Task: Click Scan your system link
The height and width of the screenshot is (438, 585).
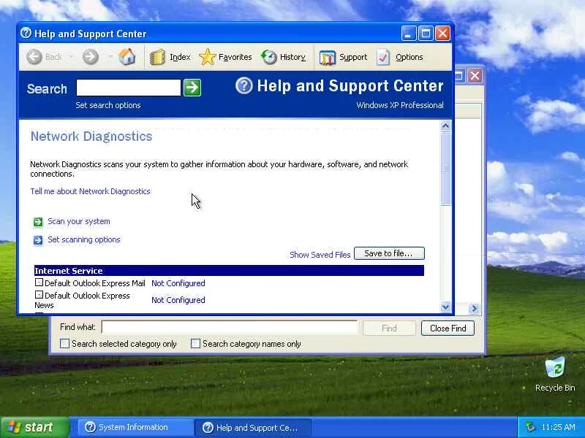Action: pos(79,221)
